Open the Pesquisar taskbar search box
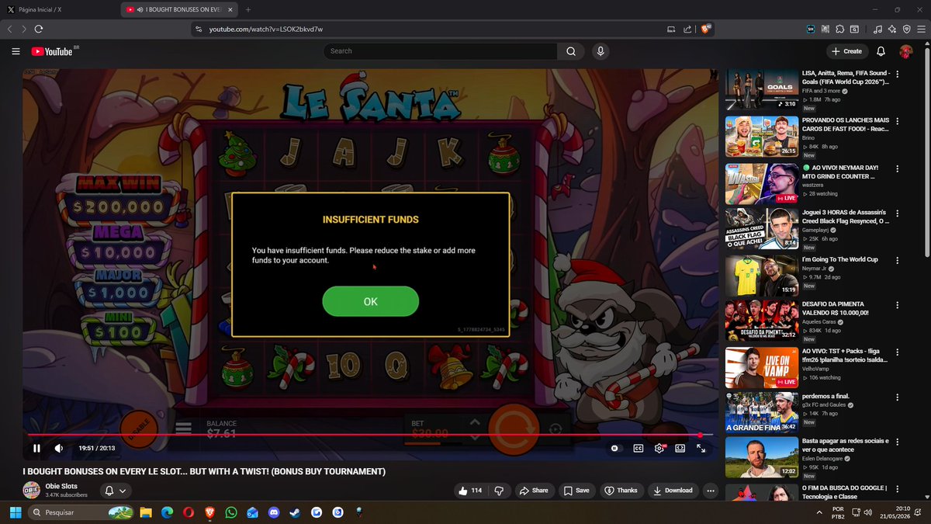Screen dimensions: 931x524 80,513
